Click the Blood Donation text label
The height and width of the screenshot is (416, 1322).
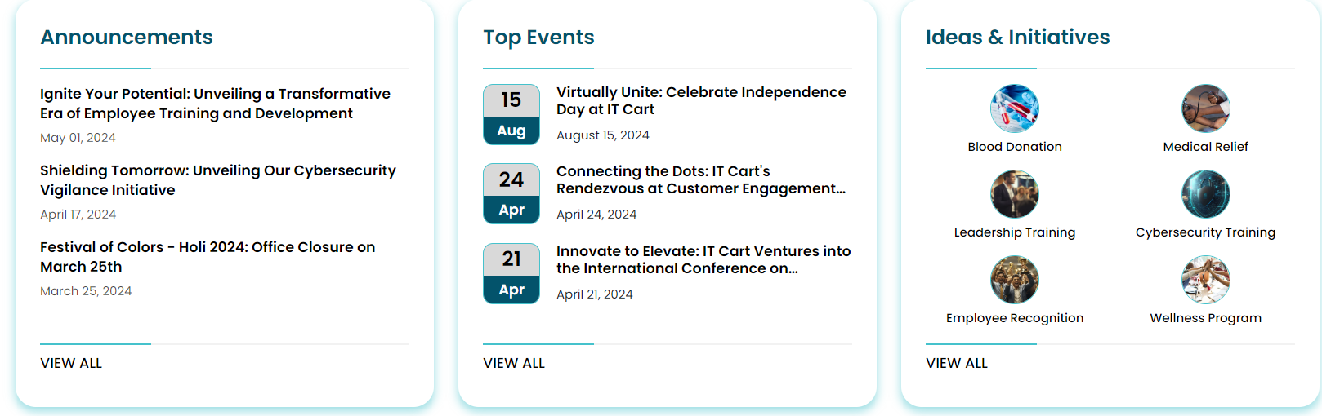(1015, 147)
